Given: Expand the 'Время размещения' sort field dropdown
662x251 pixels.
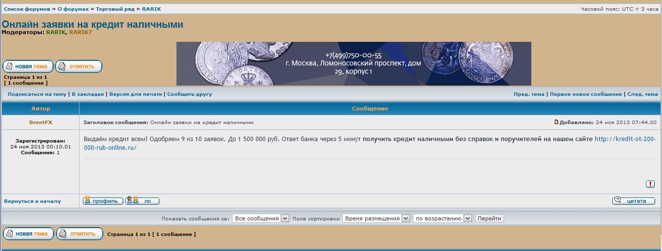Looking at the screenshot, I should 376,218.
